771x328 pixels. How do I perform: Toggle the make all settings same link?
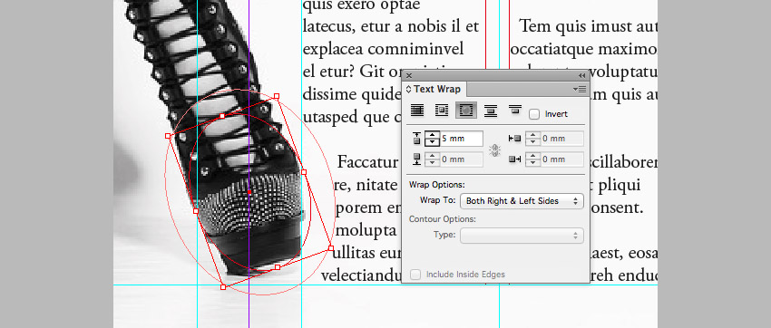click(495, 150)
